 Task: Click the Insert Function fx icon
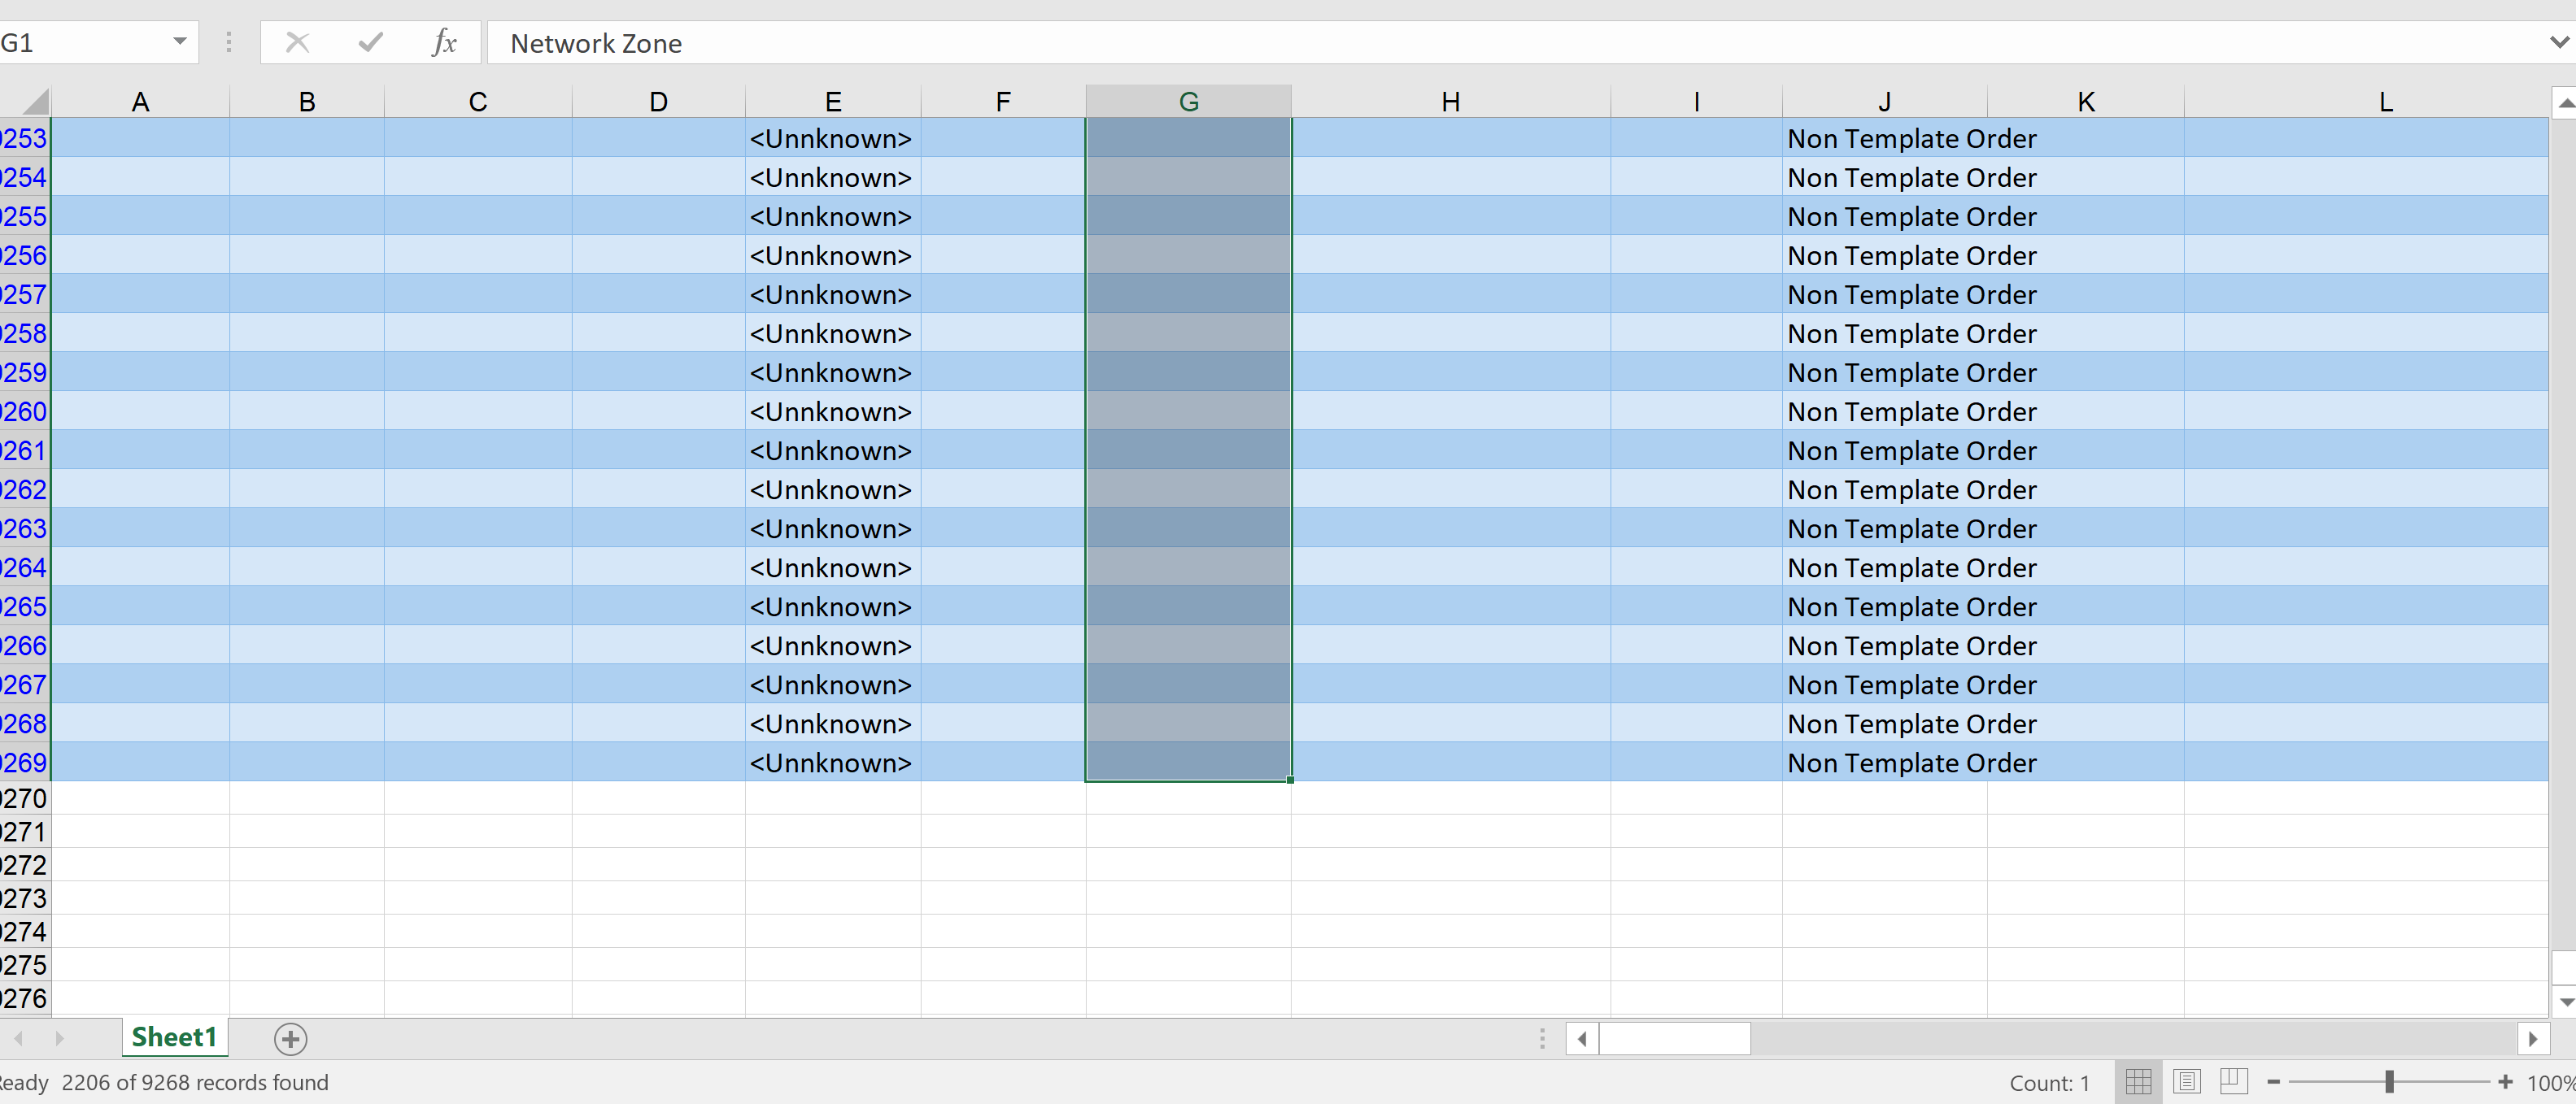(x=444, y=42)
